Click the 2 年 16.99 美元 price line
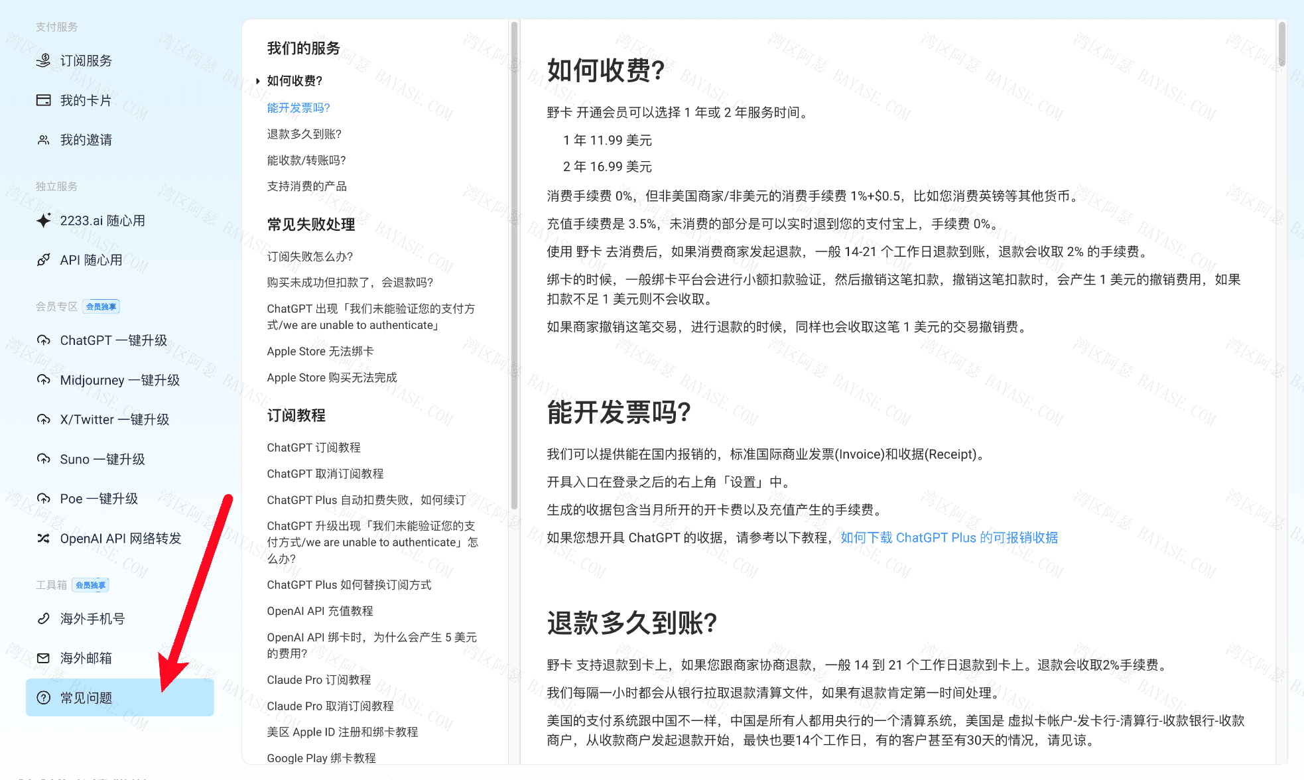This screenshot has width=1304, height=780. tap(608, 166)
